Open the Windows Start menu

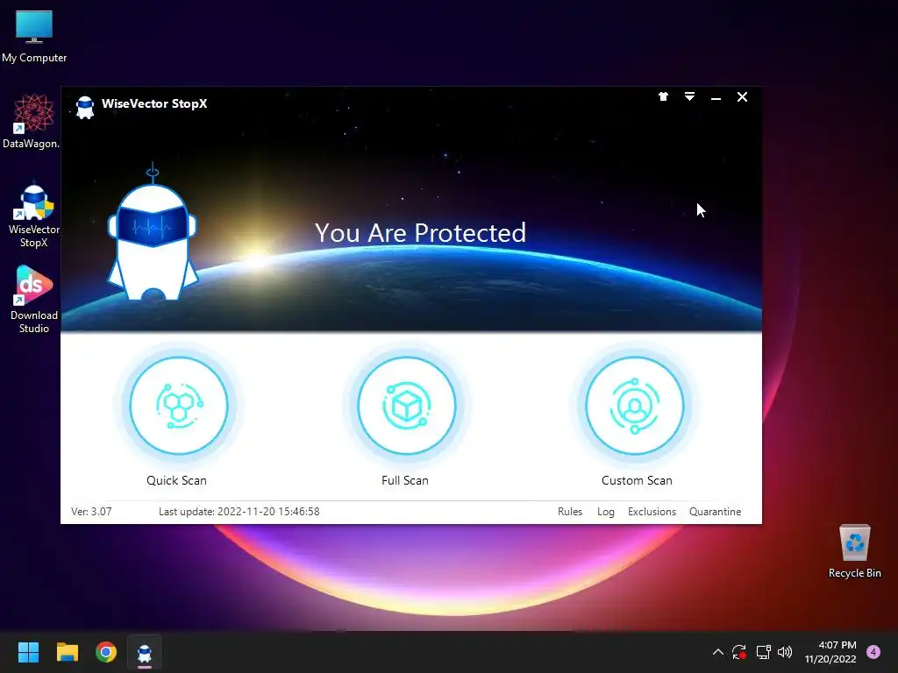coord(28,652)
